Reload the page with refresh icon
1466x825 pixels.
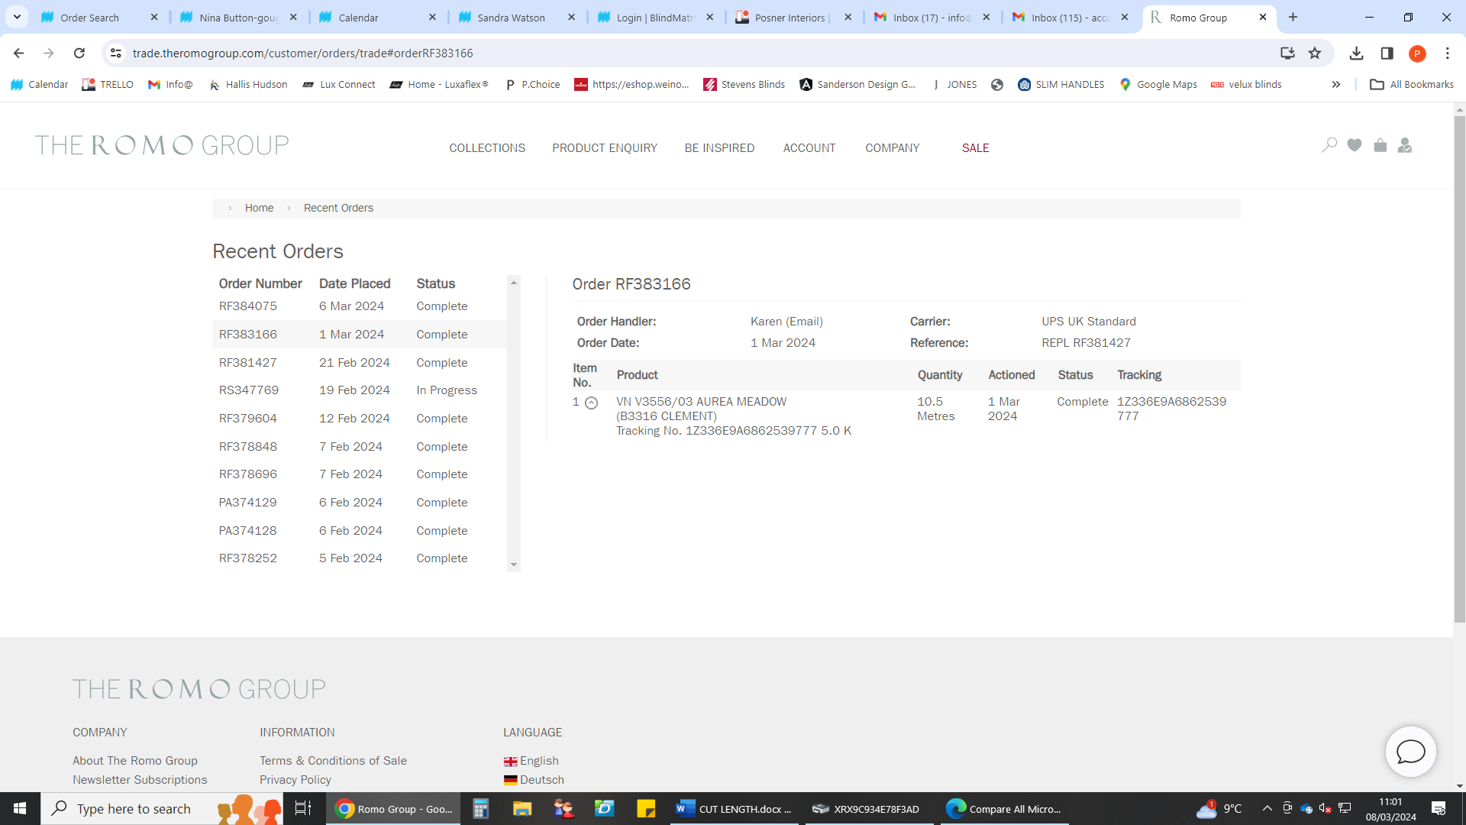(x=79, y=53)
